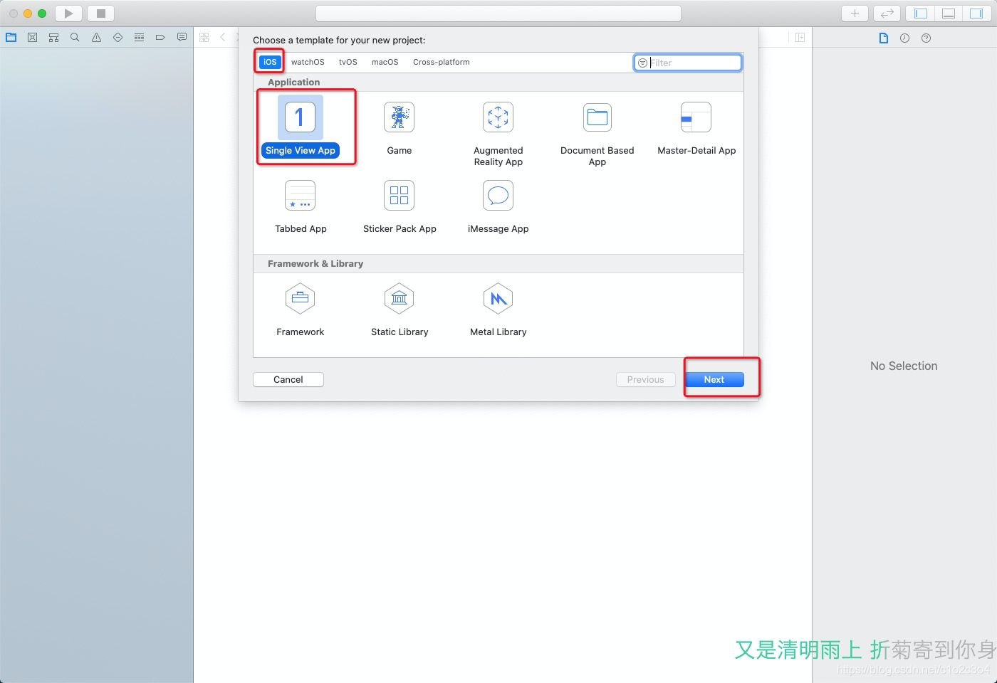Toggle the bottom debug area panel
Viewport: 997px width, 683px height.
(948, 14)
